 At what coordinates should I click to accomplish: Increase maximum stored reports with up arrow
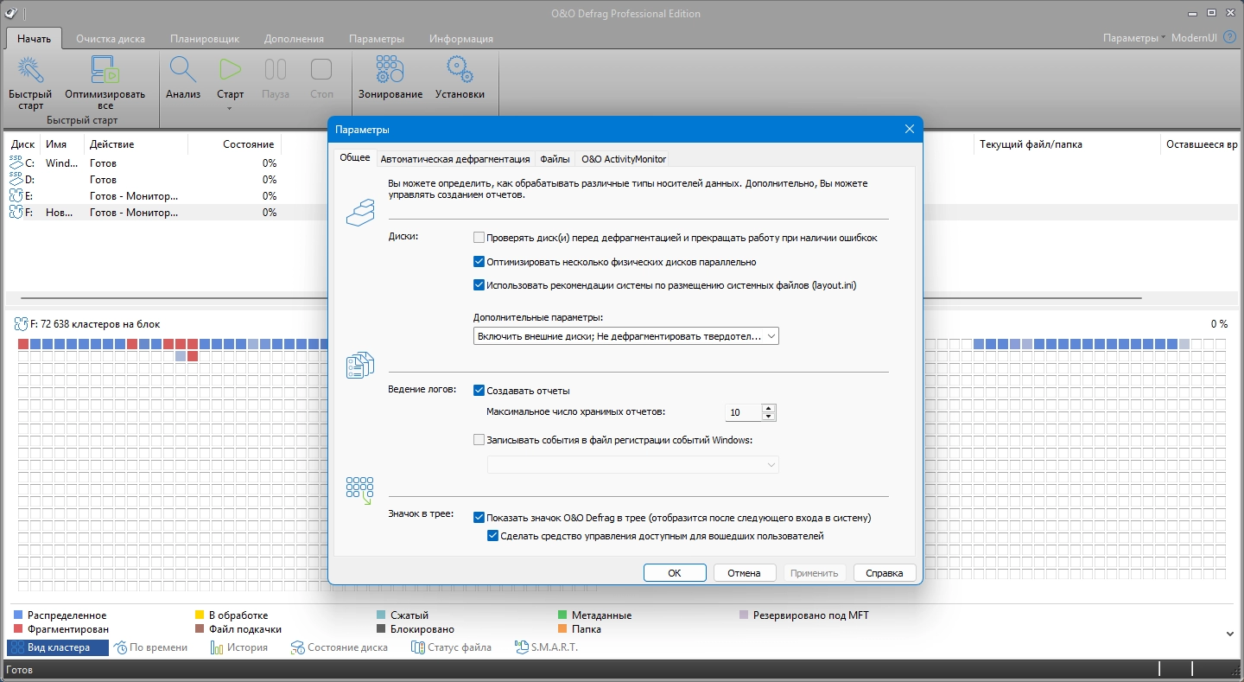[769, 408]
